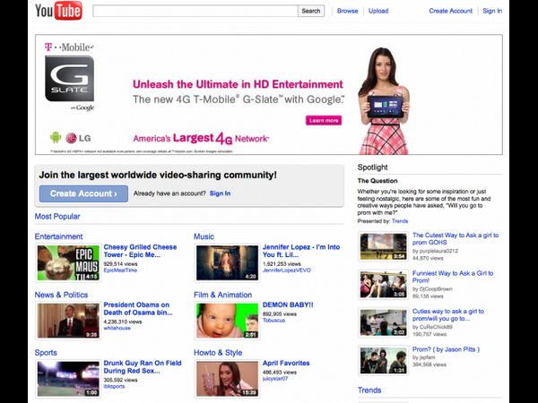Click America's Largest 4G Network text
Image resolution: width=538 pixels, height=403 pixels.
coord(201,138)
